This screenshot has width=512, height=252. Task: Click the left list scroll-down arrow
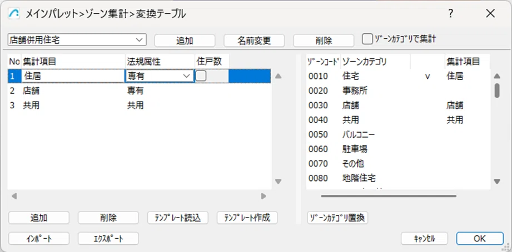click(278, 182)
